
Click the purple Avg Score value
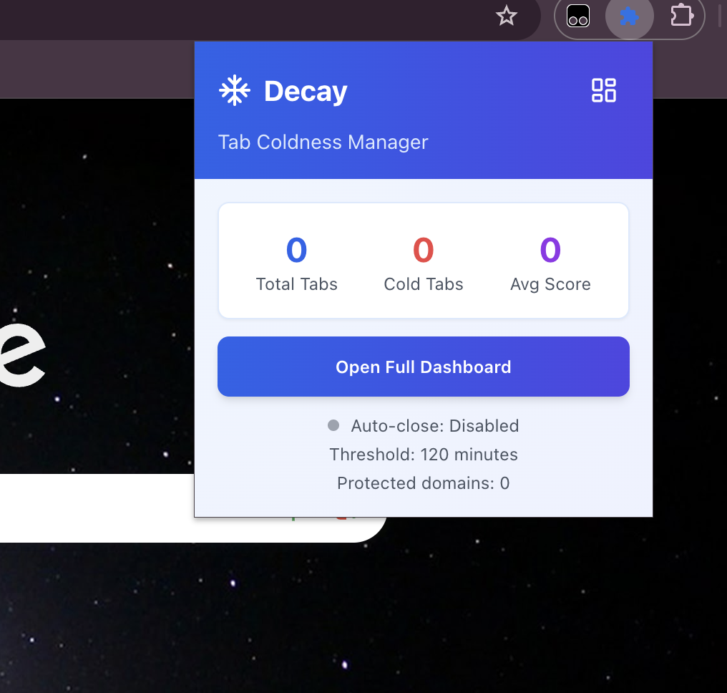550,250
